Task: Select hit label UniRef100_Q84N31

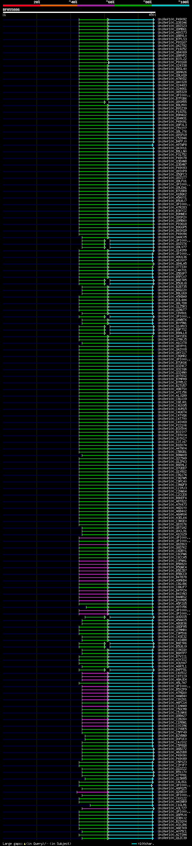Action: [x=172, y=119]
